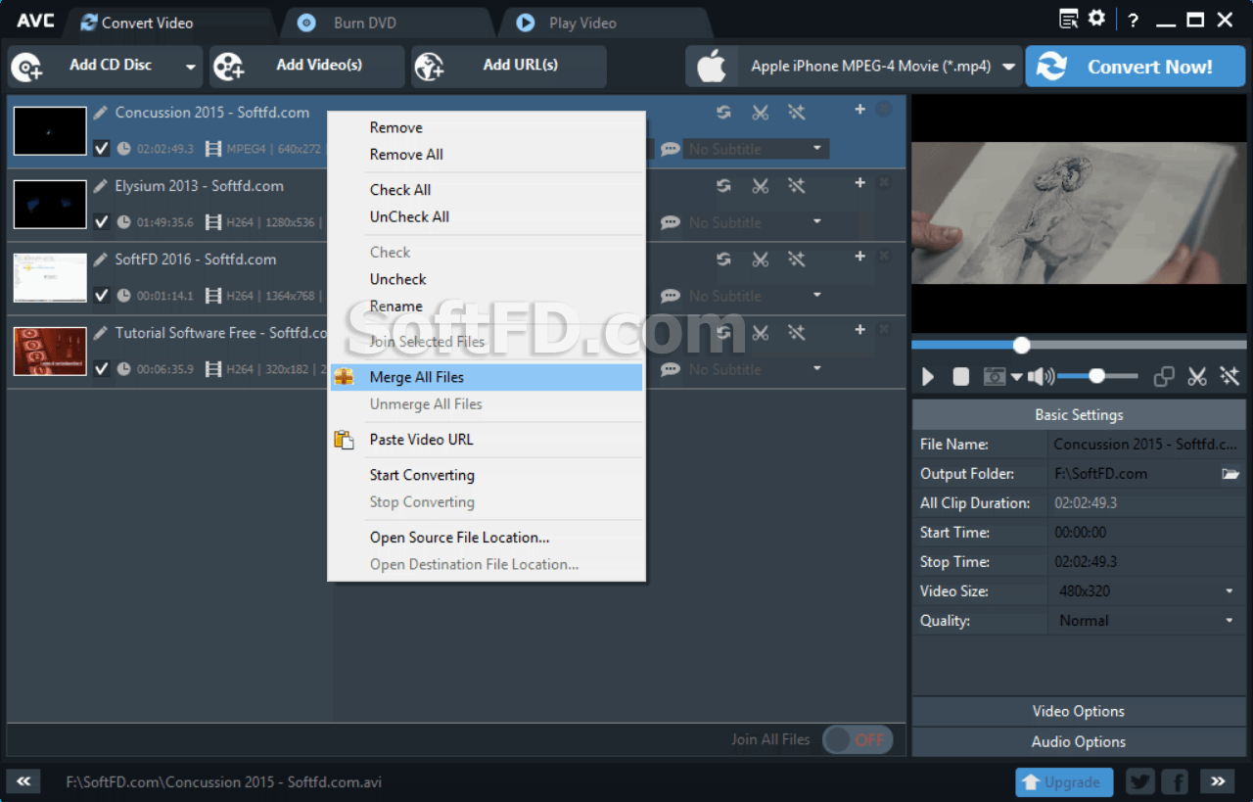Image resolution: width=1253 pixels, height=802 pixels.
Task: Toggle the Join All Files switch
Action: click(x=858, y=740)
